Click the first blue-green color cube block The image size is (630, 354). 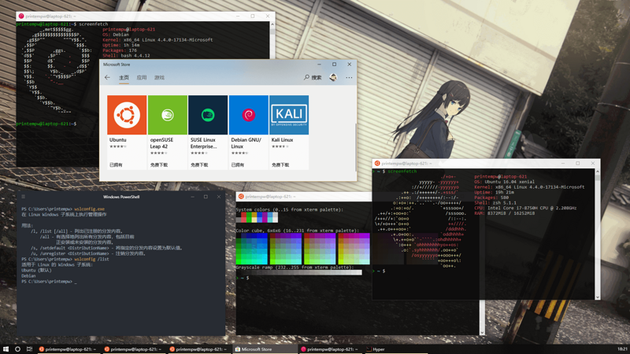coord(251,249)
